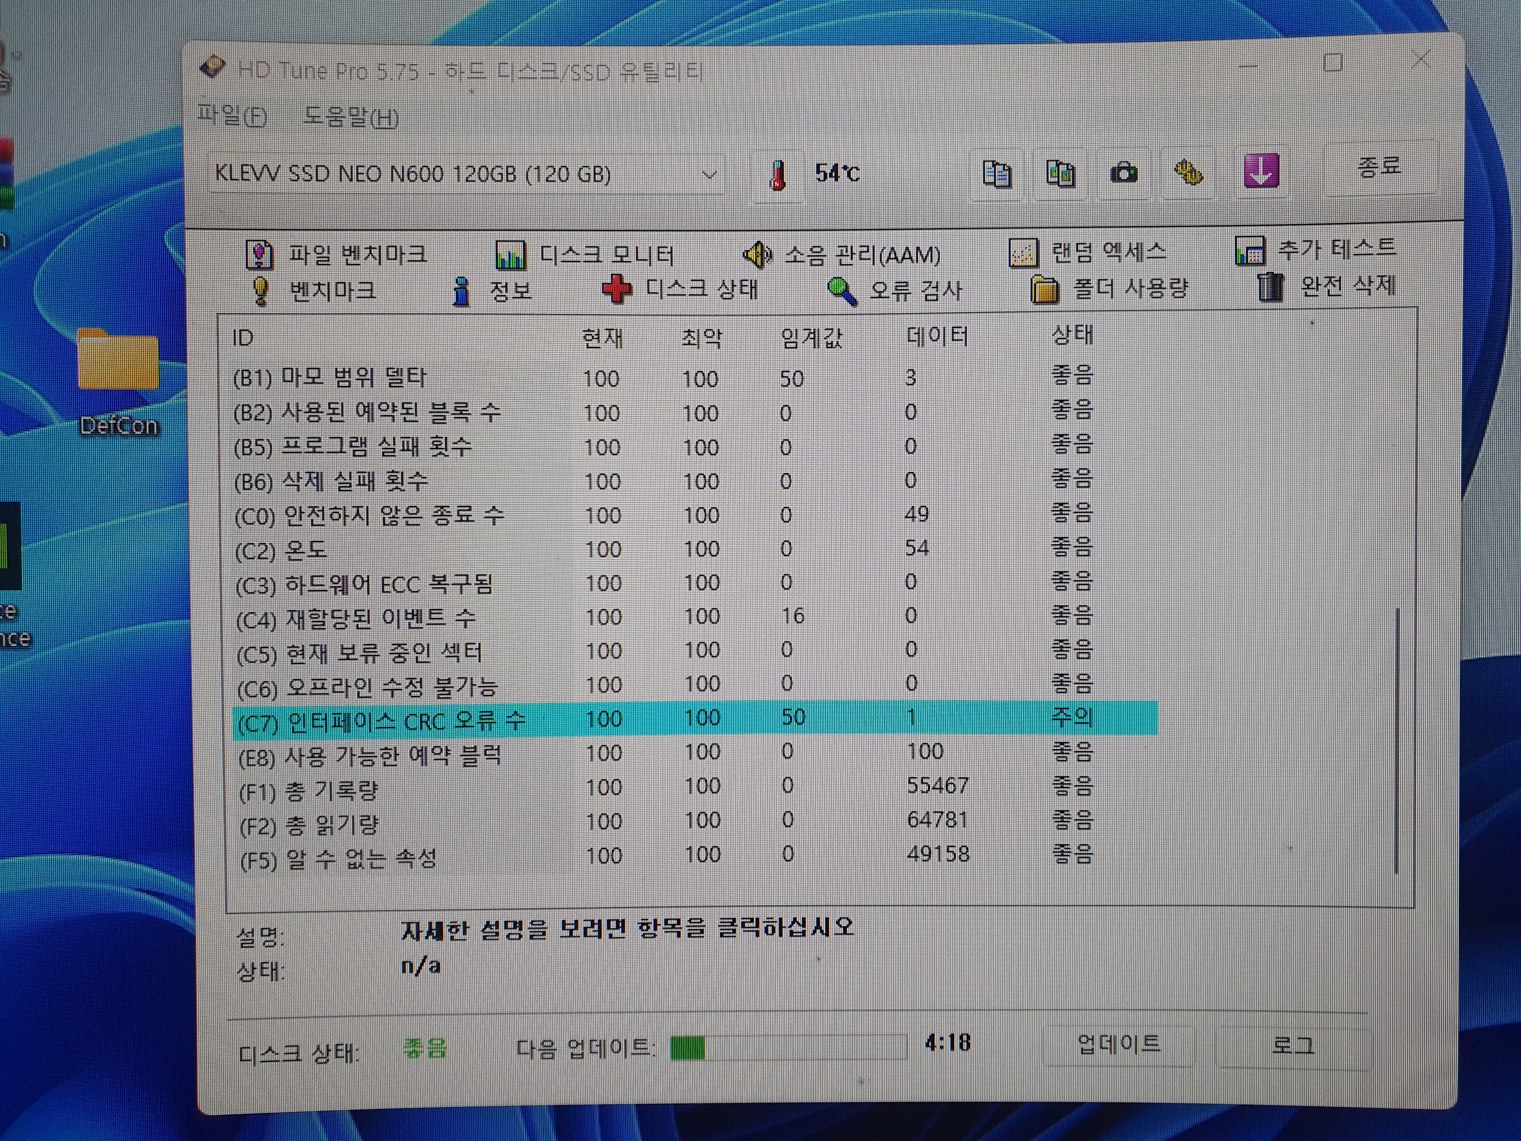Click the 주의 status in the C7 row

[x=1072, y=717]
